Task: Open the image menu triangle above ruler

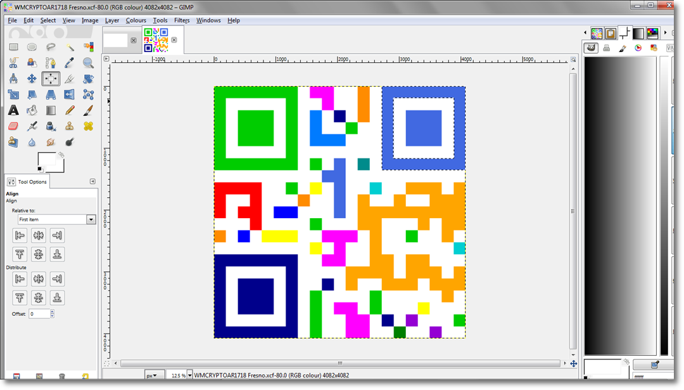Action: coord(106,58)
